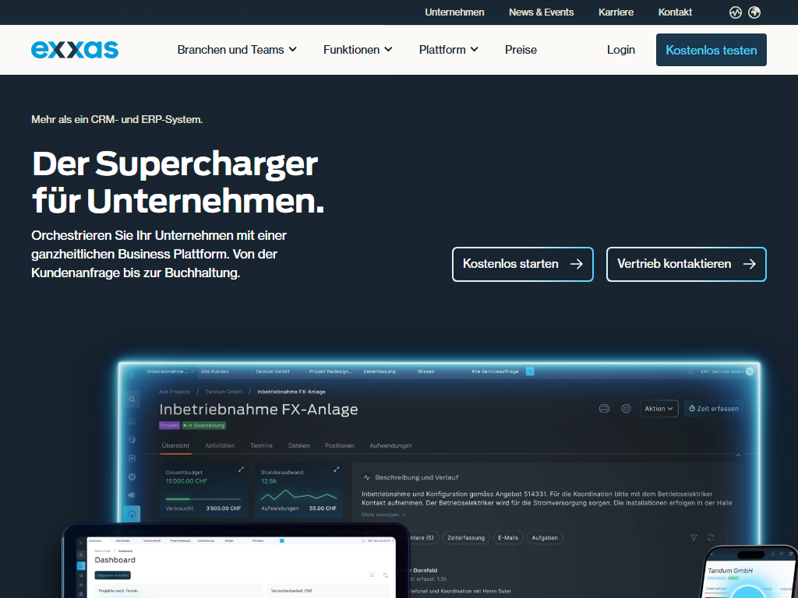Click the Zeiterfassung filter chip
Viewport: 798px width, 598px height.
click(x=466, y=537)
